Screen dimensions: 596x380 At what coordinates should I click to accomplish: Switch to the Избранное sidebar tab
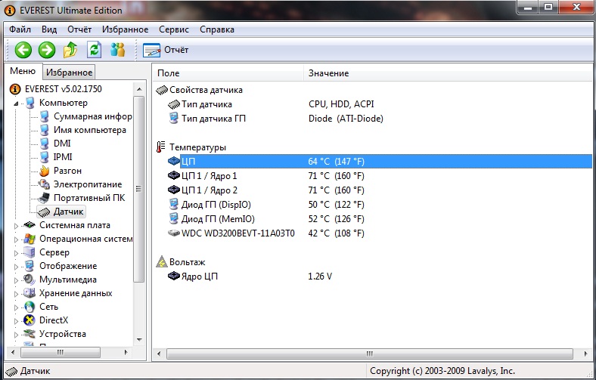tap(69, 72)
